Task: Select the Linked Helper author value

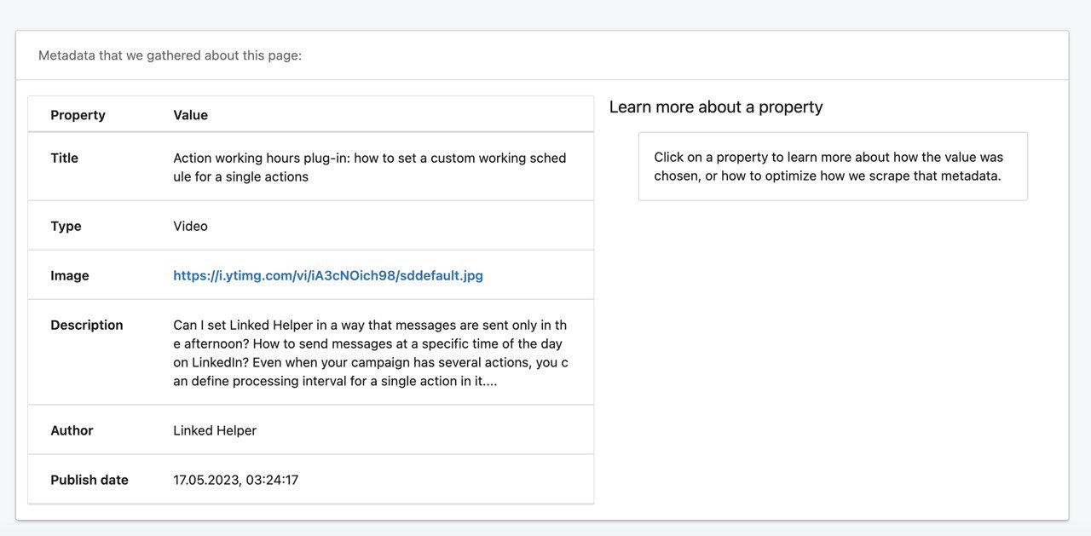Action: coord(214,429)
